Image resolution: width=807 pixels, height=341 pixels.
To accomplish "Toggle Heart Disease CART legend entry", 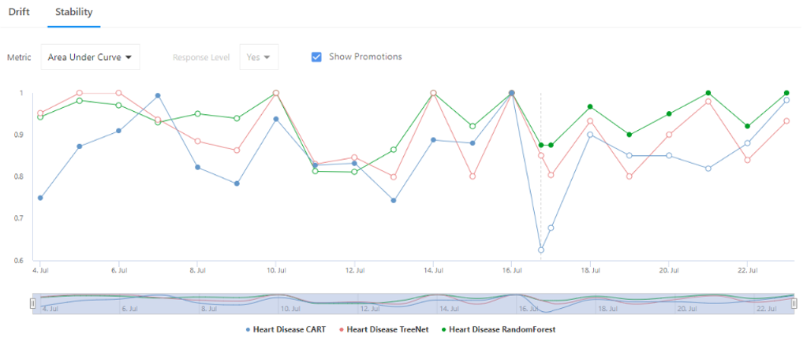I will click(286, 329).
